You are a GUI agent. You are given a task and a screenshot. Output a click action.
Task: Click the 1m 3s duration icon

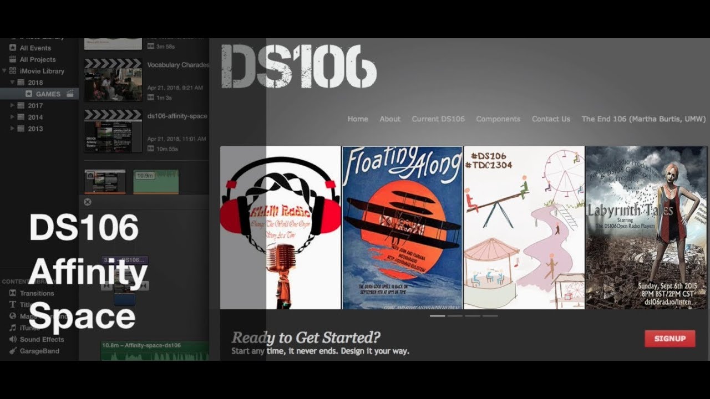pyautogui.click(x=150, y=98)
